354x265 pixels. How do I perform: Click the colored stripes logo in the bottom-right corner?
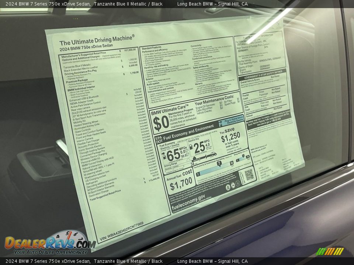coord(330,251)
